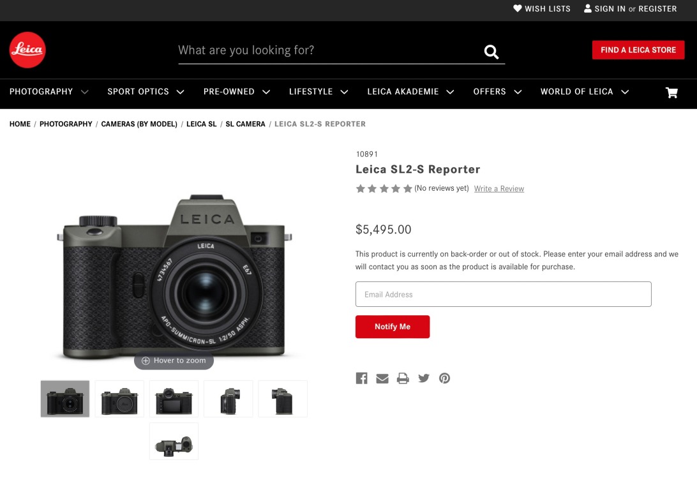Open the World of Leica menu
This screenshot has width=697, height=483.
tap(584, 92)
